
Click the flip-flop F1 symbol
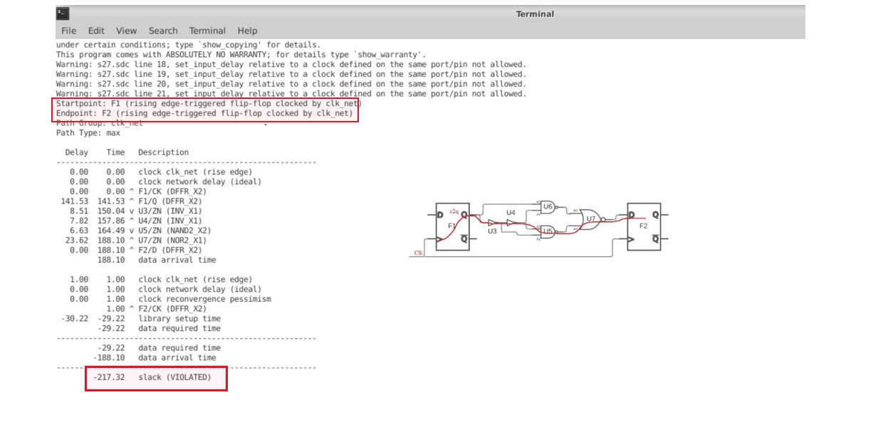pos(452,226)
